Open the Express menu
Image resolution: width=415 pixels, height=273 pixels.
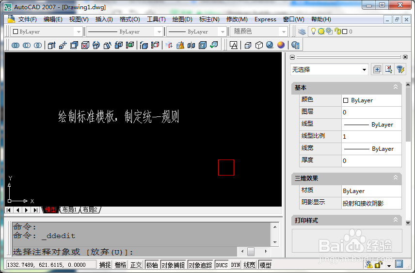[265, 19]
